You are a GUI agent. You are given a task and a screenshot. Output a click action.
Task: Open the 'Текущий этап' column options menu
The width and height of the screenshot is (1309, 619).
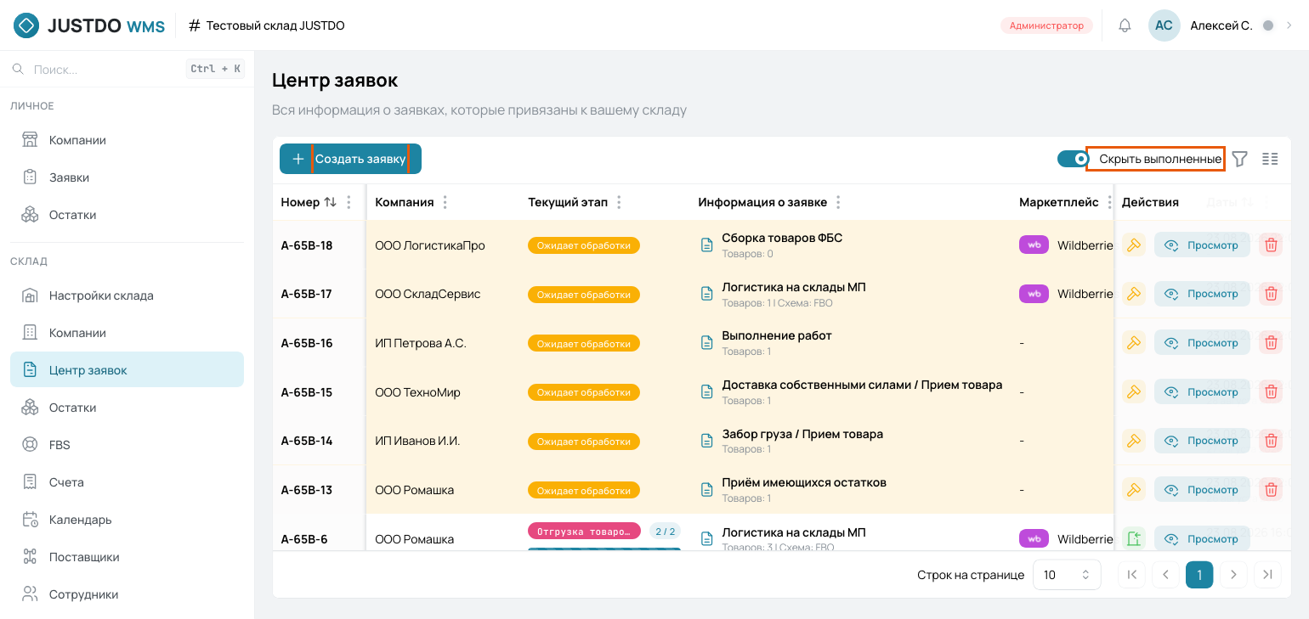619,202
